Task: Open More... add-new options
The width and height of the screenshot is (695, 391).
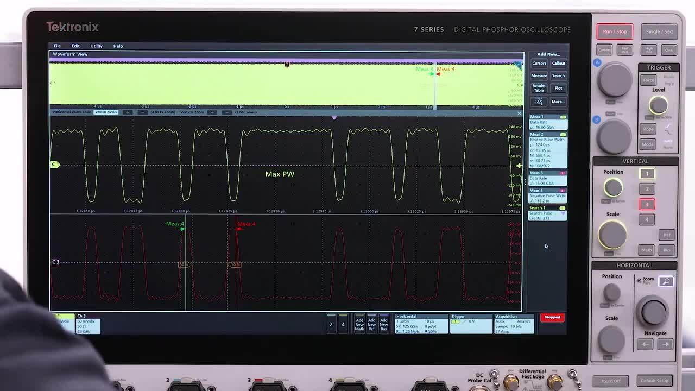Action: (558, 102)
